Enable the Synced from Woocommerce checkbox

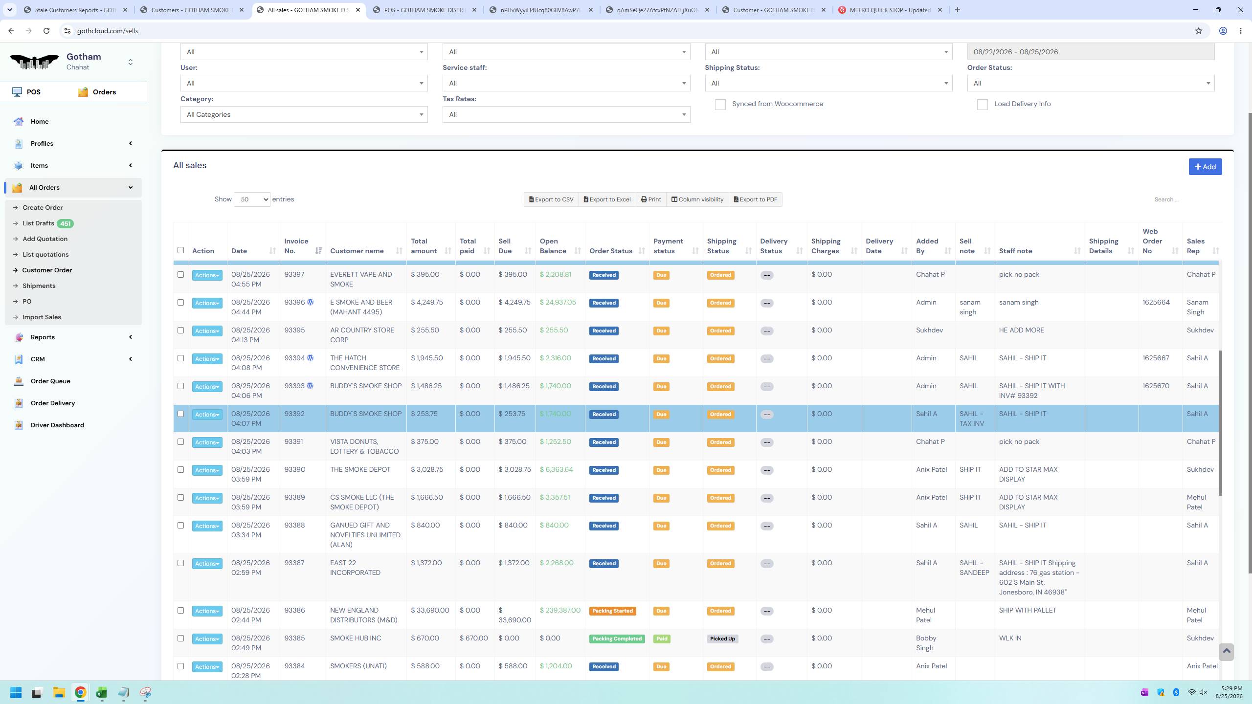tap(720, 105)
